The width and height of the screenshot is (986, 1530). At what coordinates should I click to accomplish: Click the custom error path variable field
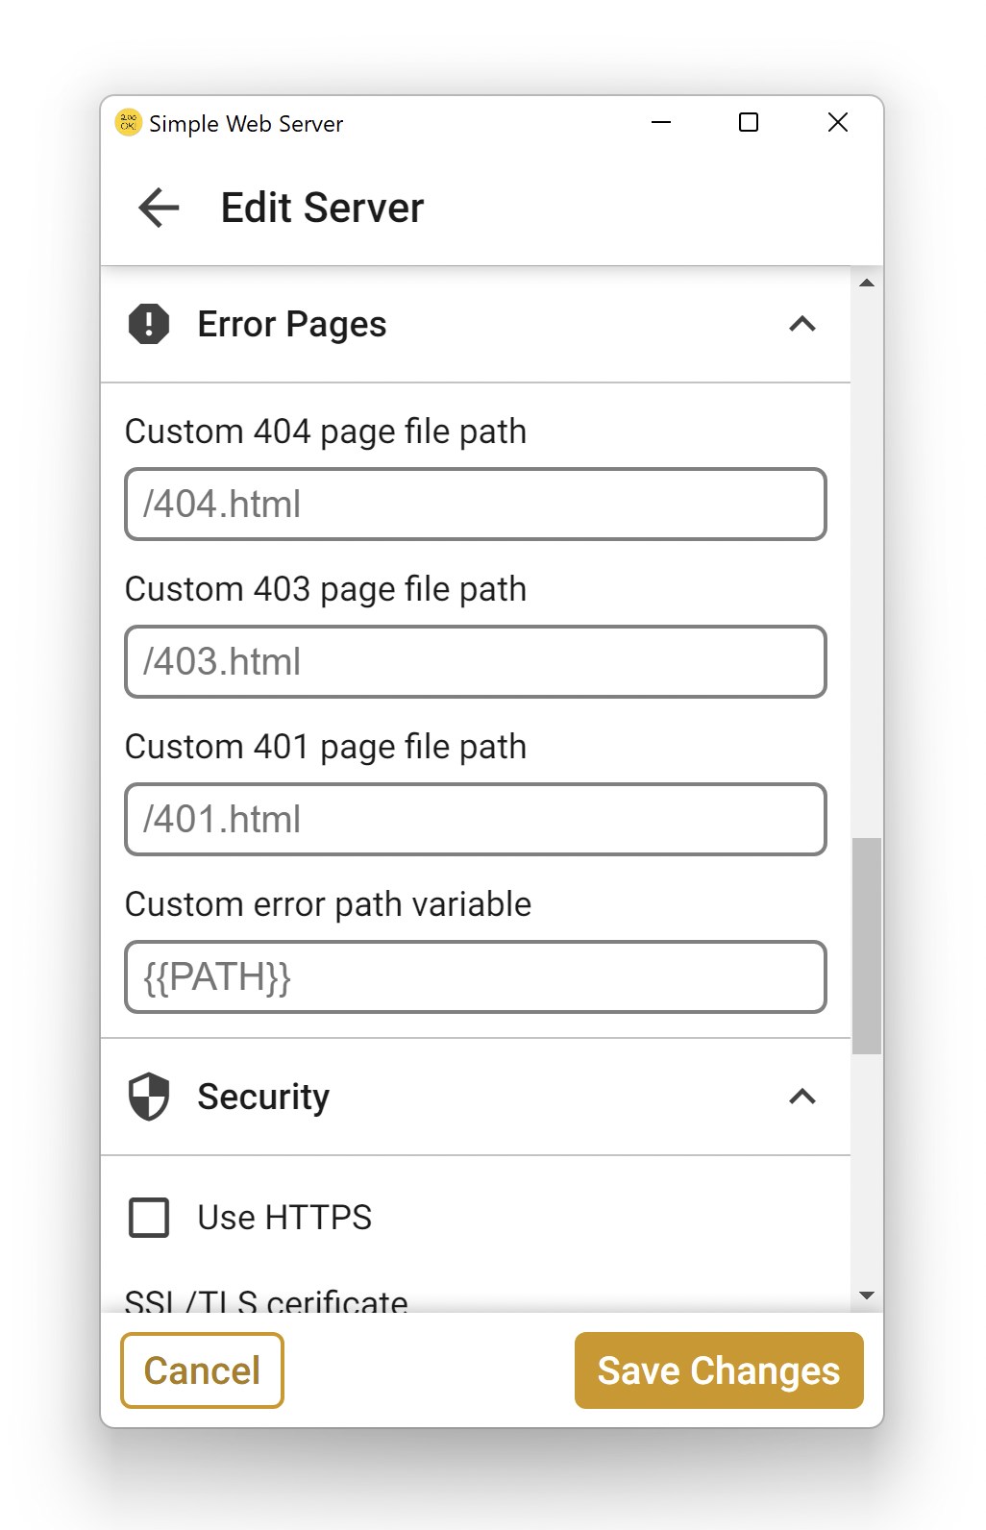click(x=475, y=977)
